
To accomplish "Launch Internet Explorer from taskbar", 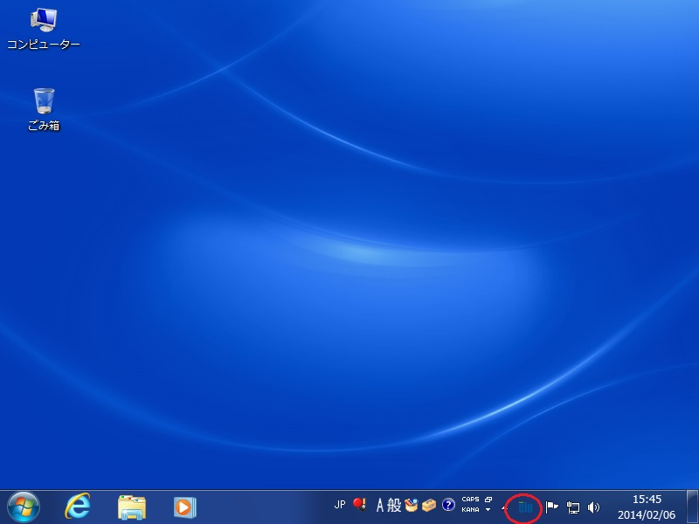I will click(x=79, y=507).
